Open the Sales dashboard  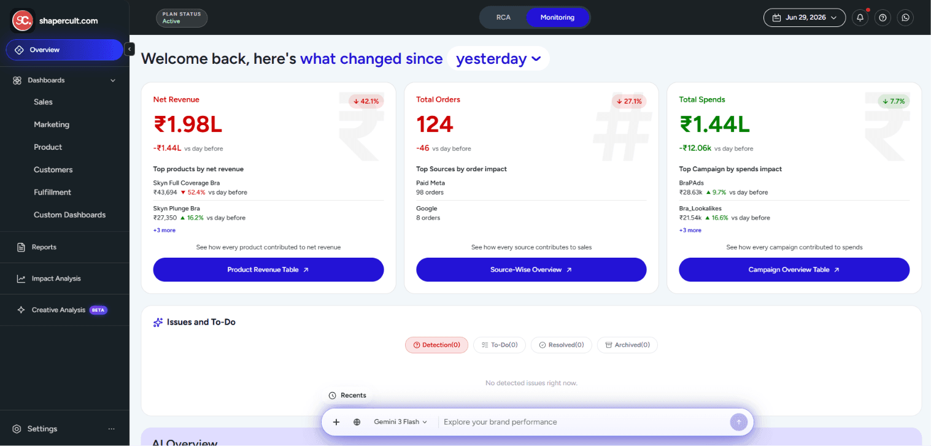[x=43, y=102]
